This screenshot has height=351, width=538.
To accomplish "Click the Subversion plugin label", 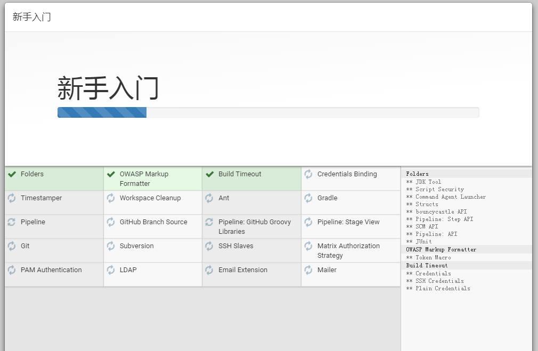I will pyautogui.click(x=136, y=246).
